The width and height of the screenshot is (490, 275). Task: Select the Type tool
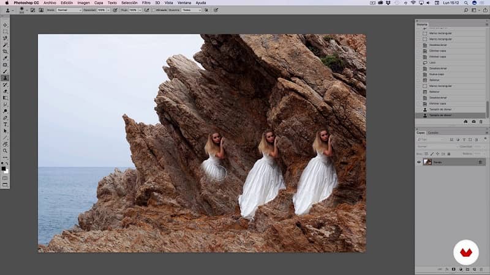coord(5,124)
